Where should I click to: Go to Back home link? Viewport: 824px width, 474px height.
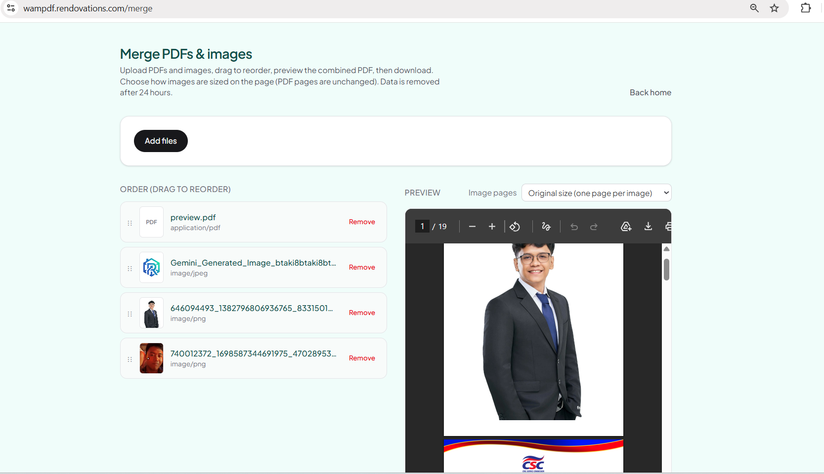tap(650, 93)
